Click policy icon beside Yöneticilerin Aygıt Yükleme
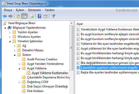Image resolution: width=139 pixels, height=94 pixels. (78, 29)
